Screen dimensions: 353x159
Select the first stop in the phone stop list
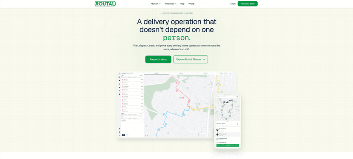[228, 130]
